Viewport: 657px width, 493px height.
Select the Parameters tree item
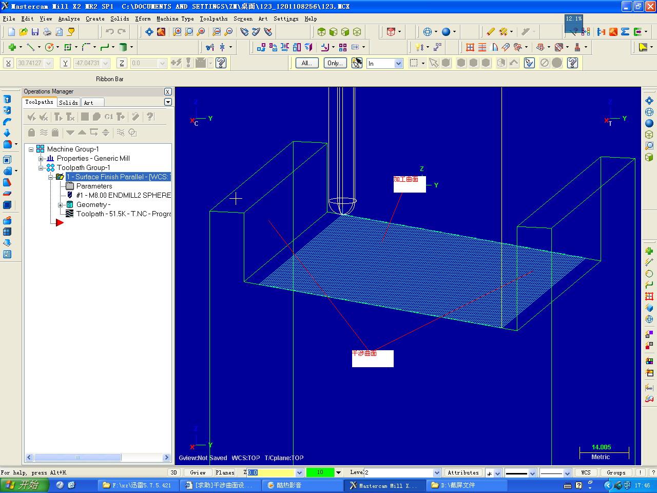point(94,186)
